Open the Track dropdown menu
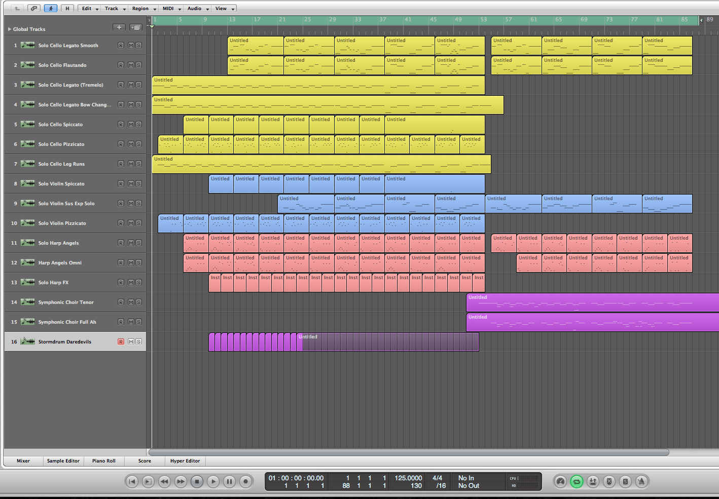This screenshot has height=499, width=719. click(x=115, y=8)
